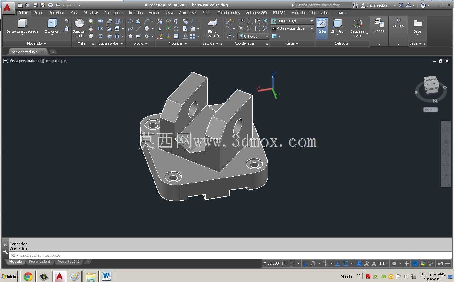Expand the Editar sólidos panel
Screen dimensions: 454x282
[x=110, y=43]
